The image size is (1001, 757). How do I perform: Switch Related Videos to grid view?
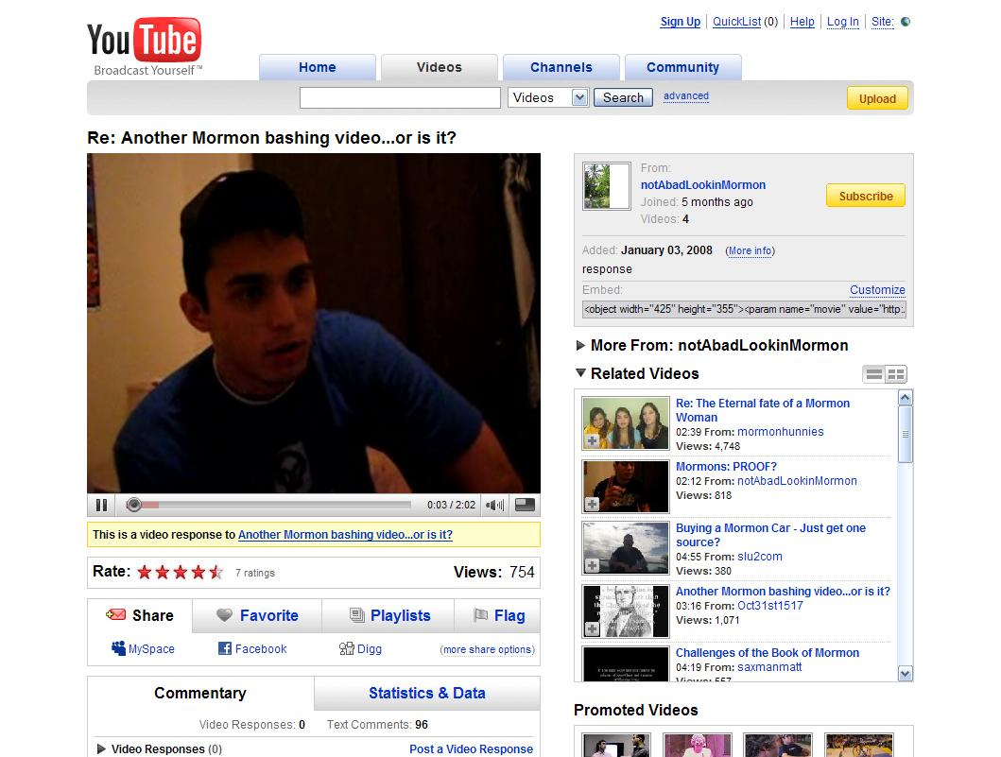[896, 374]
